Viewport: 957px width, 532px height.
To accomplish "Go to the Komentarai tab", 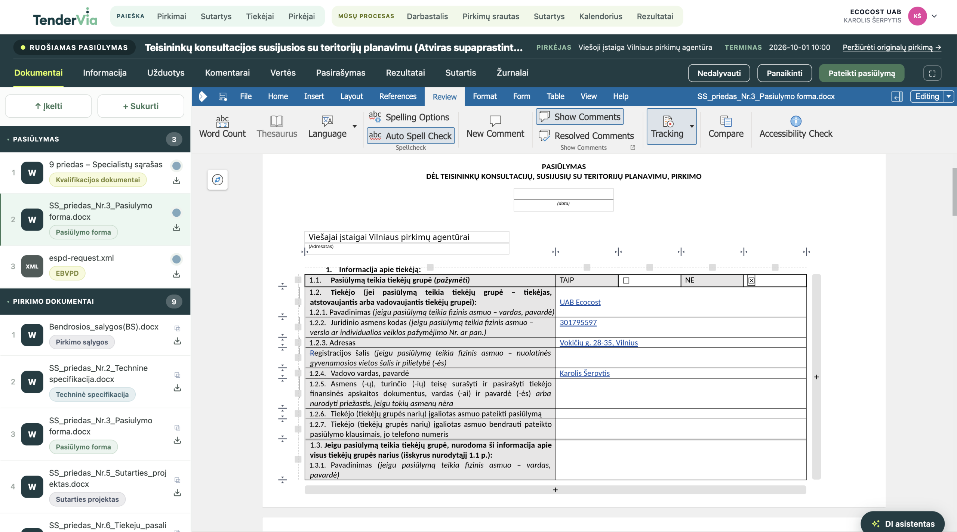I will (227, 73).
